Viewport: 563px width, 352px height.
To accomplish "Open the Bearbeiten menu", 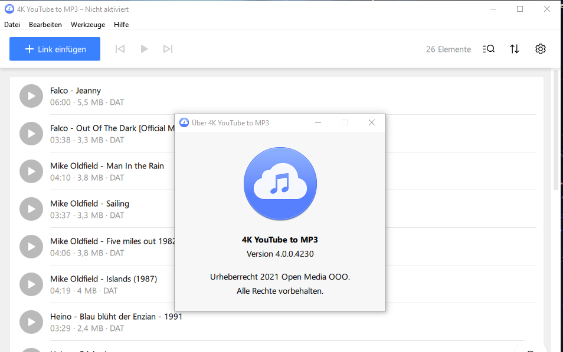I will (45, 24).
